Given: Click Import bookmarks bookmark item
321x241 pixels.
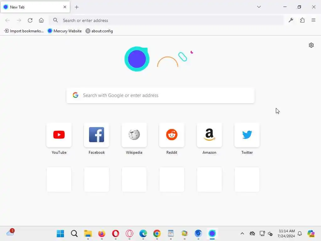Looking at the screenshot, I should tap(24, 31).
